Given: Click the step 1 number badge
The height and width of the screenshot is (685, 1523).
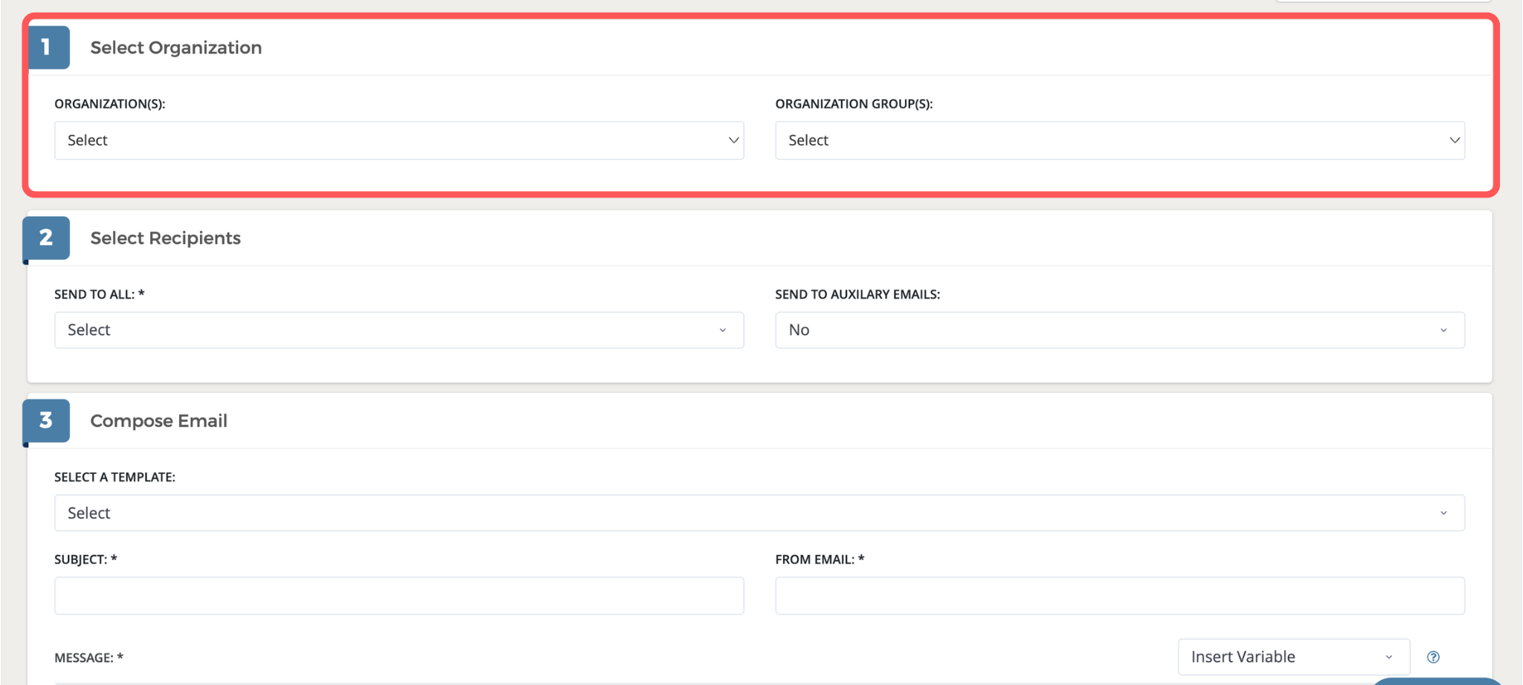Looking at the screenshot, I should [x=47, y=48].
